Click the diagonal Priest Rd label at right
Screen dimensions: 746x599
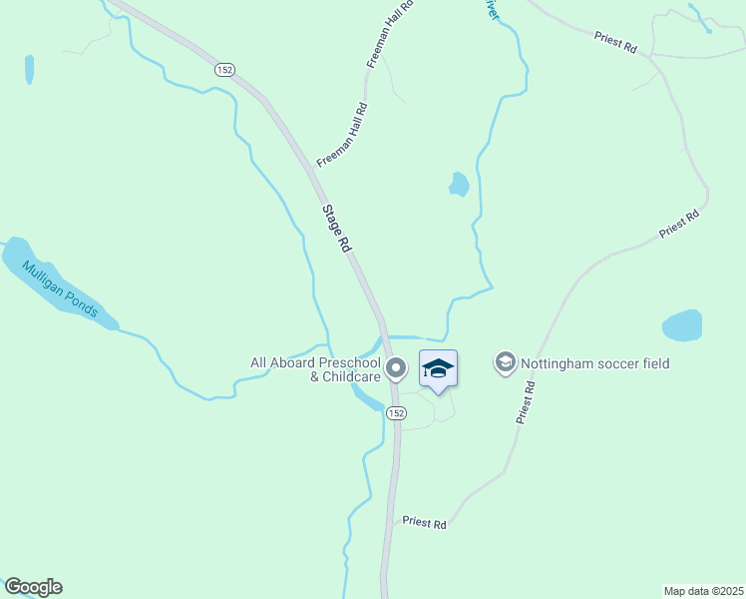pos(679,224)
